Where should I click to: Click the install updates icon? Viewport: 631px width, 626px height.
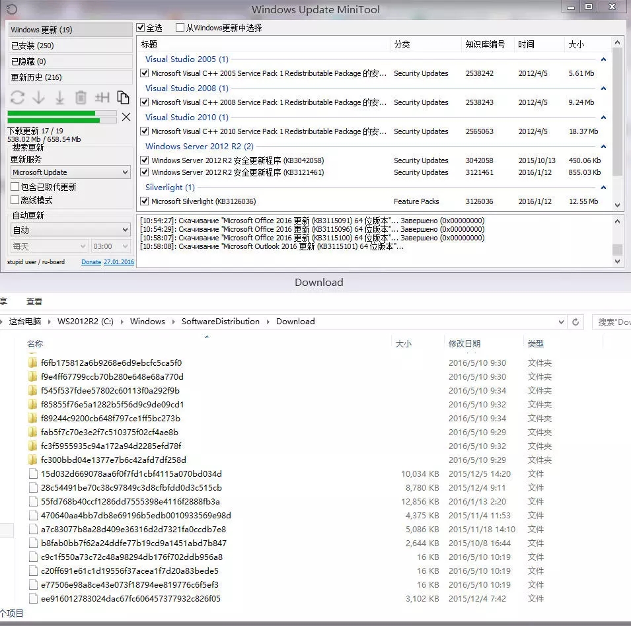(x=59, y=98)
